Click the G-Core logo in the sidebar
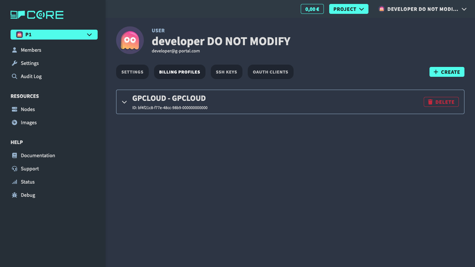The image size is (475, 267). coord(37,15)
